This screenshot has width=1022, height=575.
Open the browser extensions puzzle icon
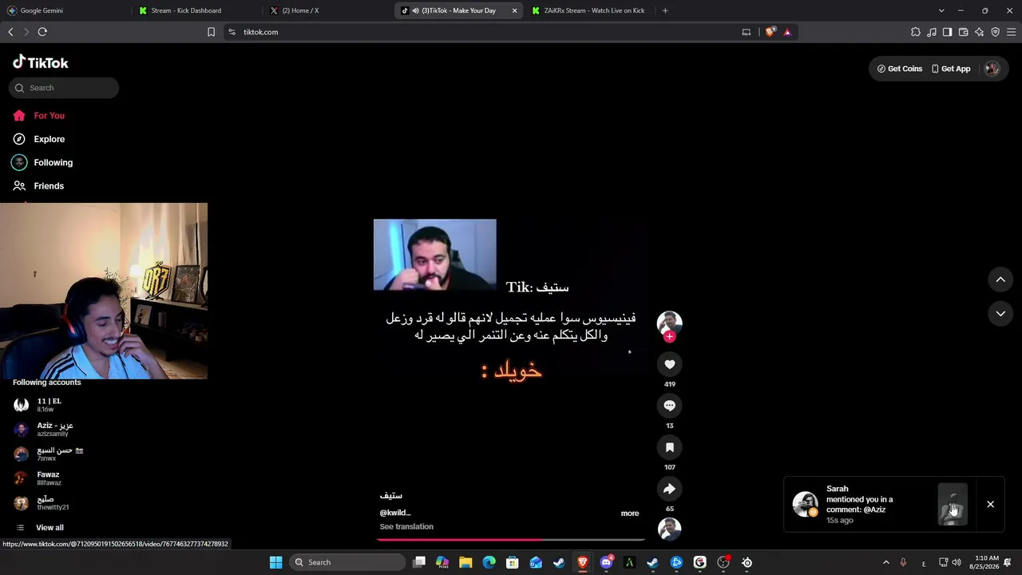click(916, 32)
